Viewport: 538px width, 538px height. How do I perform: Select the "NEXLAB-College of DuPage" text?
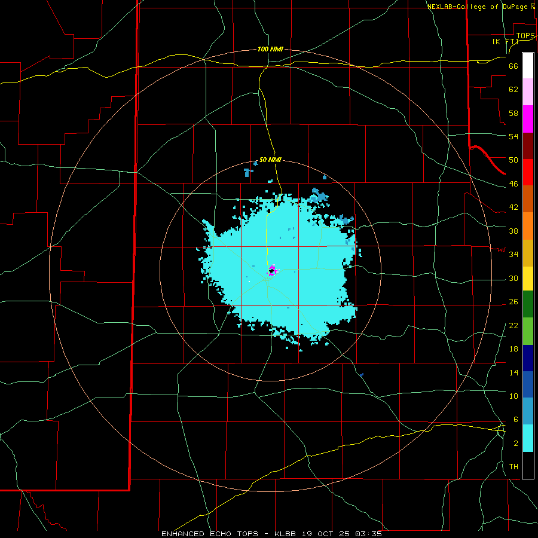point(477,7)
